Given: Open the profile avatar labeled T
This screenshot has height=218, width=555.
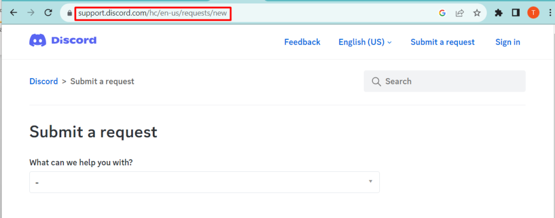Looking at the screenshot, I should point(533,13).
